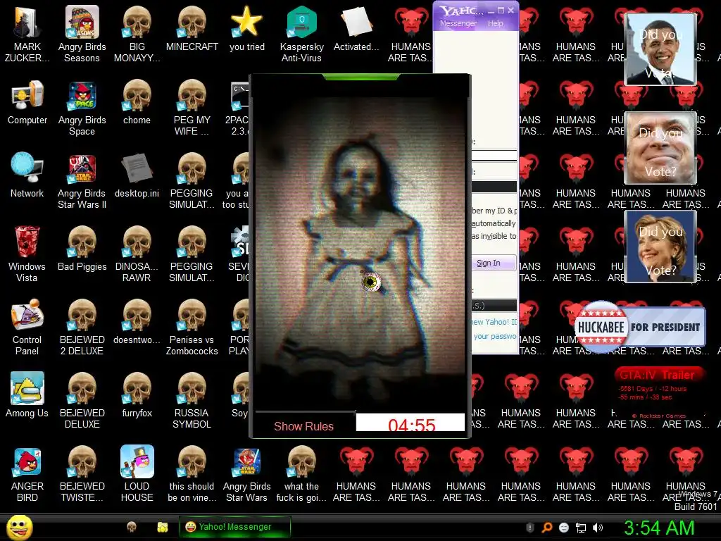The height and width of the screenshot is (541, 721).
Task: Select the 'chome' skull shortcut
Action: click(x=137, y=103)
